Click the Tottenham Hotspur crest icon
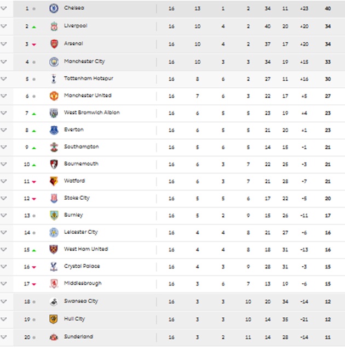This screenshot has width=345, height=354. point(54,79)
